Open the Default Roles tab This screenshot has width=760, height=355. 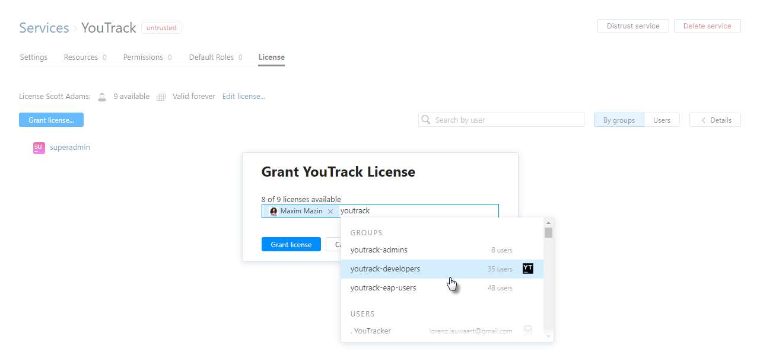pos(215,57)
